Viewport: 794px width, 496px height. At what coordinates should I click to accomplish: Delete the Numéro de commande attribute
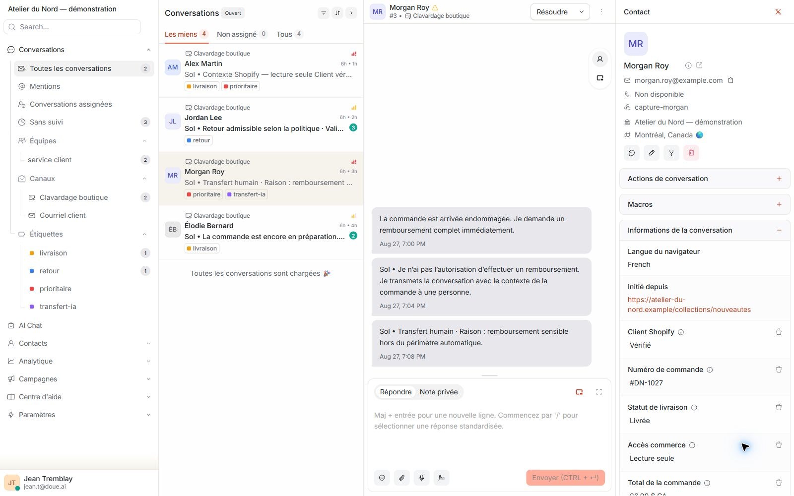779,370
